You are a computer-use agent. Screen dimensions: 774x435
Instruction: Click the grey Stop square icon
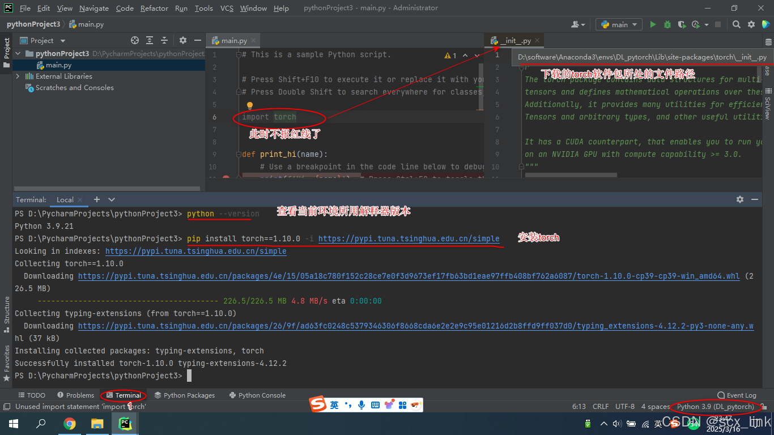718,24
